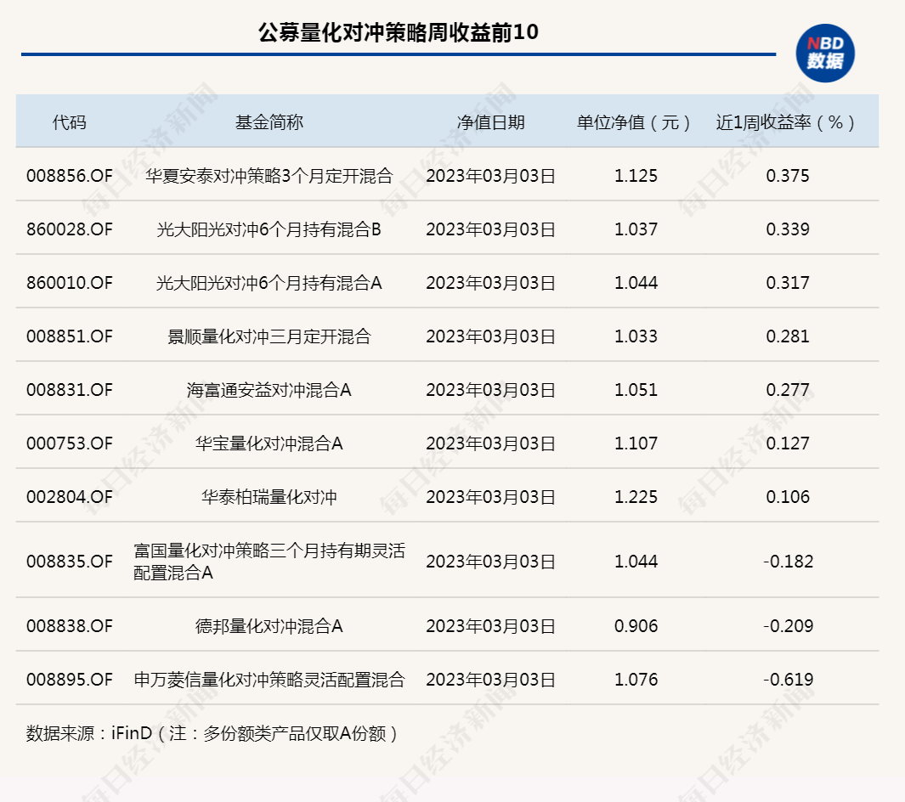Viewport: 905px width, 802px height.
Task: Click net value 1.037
Action: coord(636,229)
